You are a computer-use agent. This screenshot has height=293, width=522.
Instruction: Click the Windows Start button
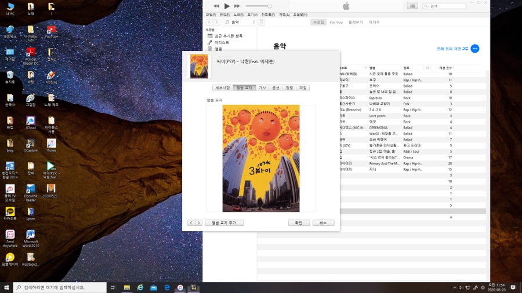6,287
